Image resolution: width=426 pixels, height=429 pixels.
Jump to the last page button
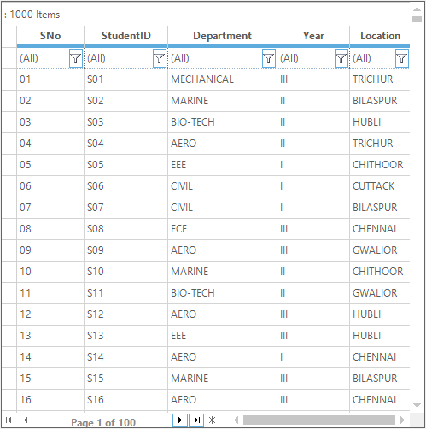point(196,420)
